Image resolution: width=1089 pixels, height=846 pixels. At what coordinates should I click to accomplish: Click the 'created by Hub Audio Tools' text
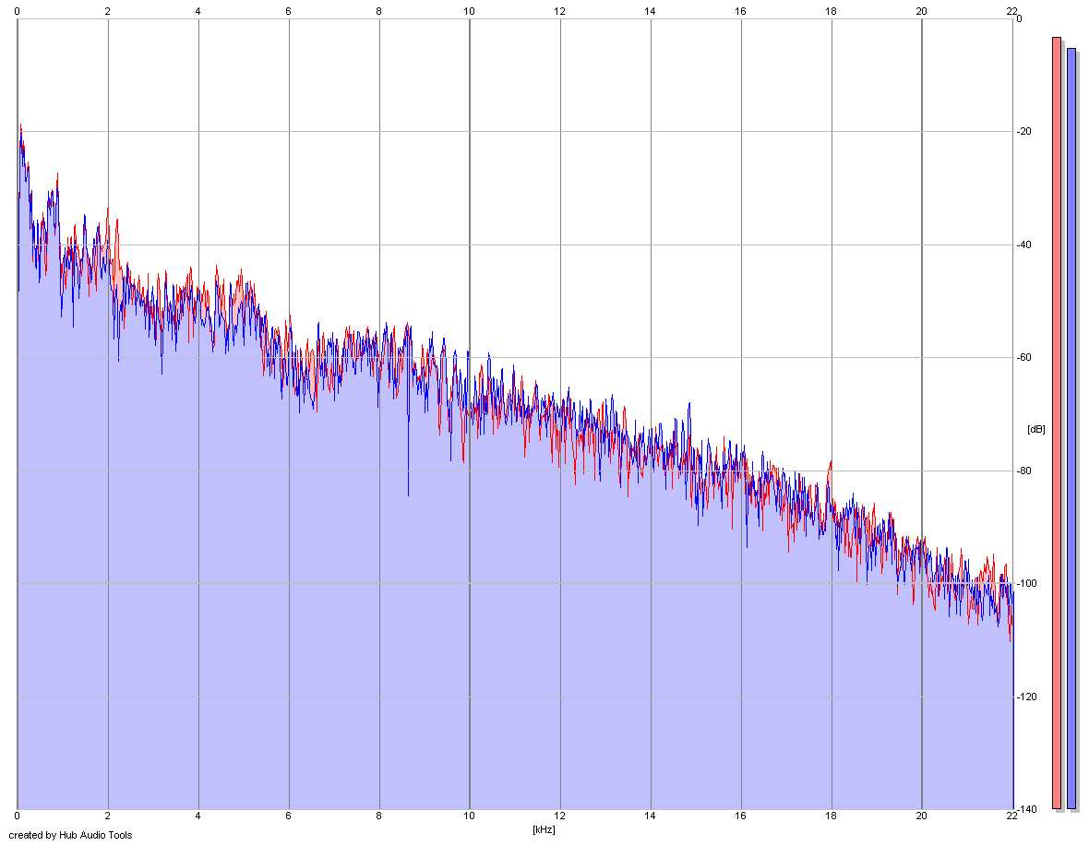point(70,835)
